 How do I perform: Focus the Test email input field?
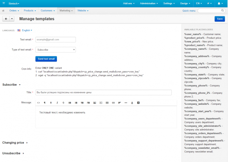[x=56, y=40]
